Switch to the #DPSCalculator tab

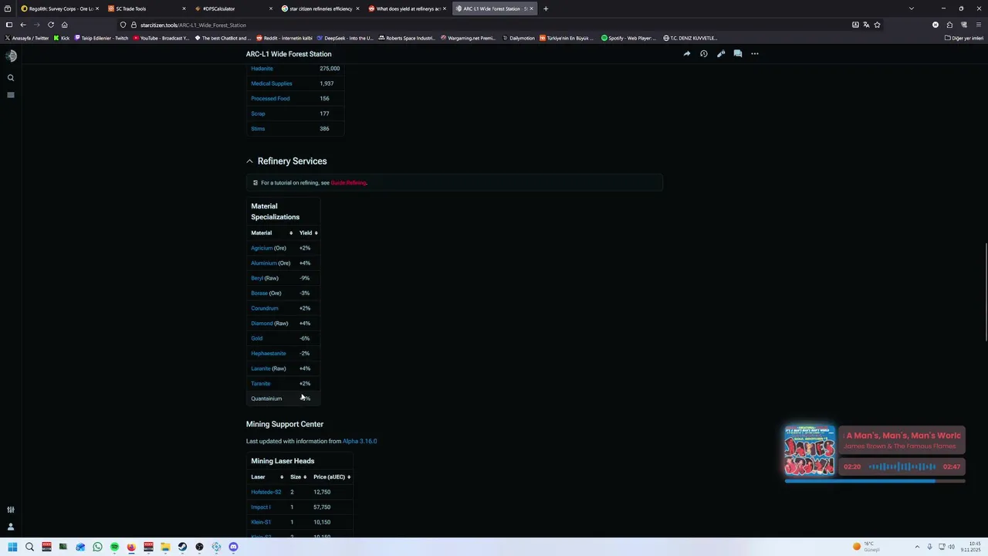click(234, 8)
